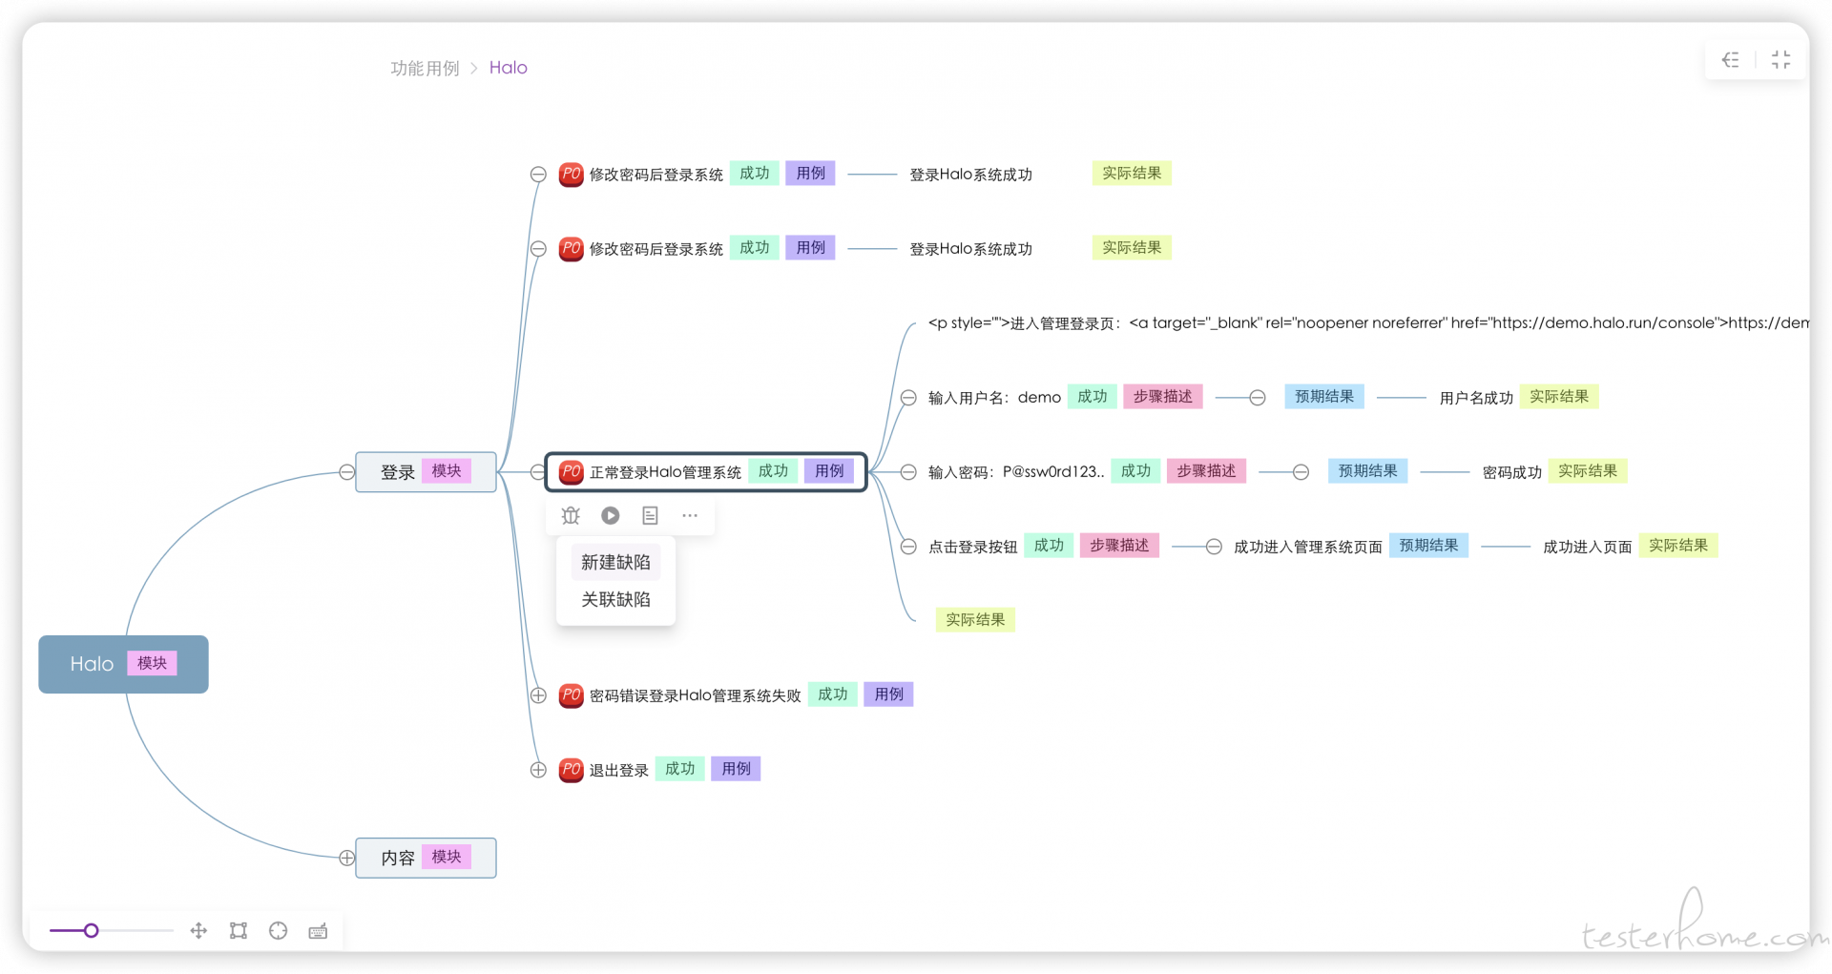The image size is (1832, 974).
Task: Collapse the 输入密码 step node
Action: pos(908,472)
